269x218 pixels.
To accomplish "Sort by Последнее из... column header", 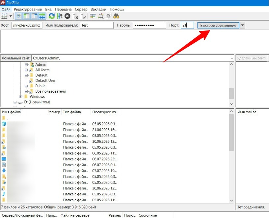I will (x=105, y=112).
